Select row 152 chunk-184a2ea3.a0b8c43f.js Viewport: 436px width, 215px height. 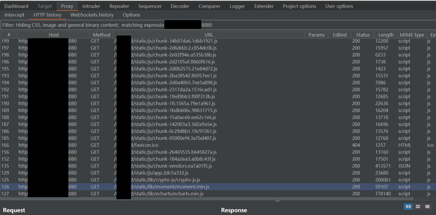(218, 159)
